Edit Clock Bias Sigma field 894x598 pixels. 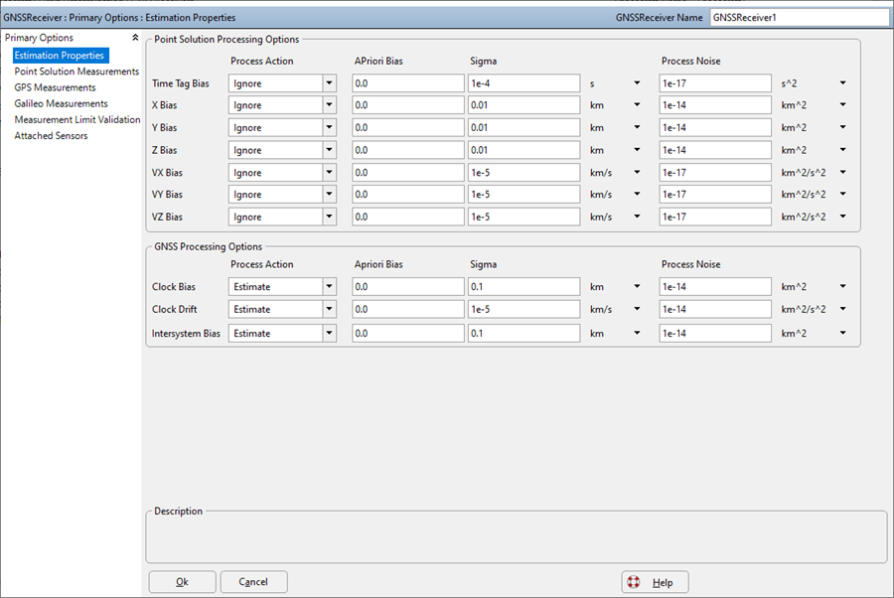(x=523, y=287)
